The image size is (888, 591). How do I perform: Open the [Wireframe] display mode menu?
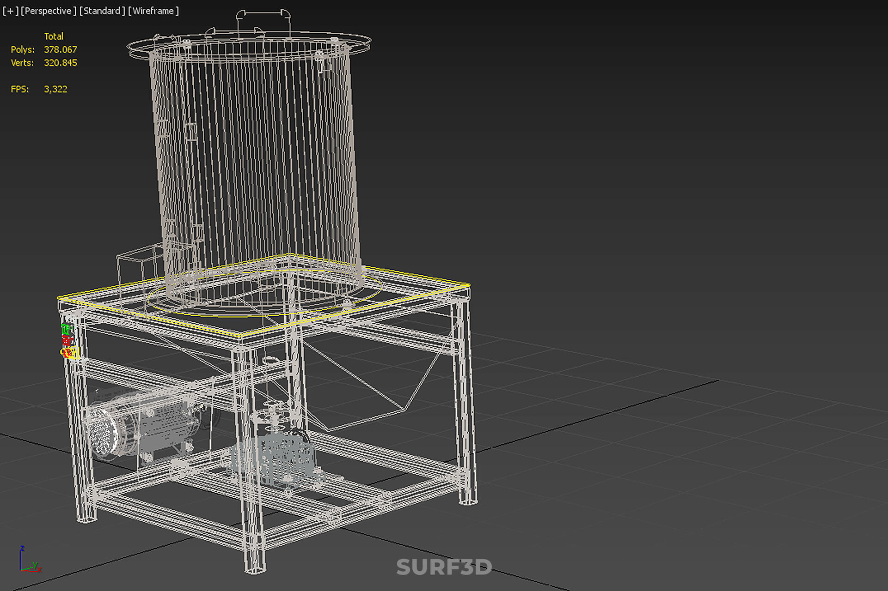tap(153, 11)
